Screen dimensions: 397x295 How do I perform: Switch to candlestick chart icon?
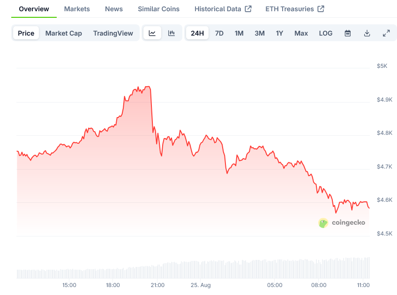click(172, 33)
